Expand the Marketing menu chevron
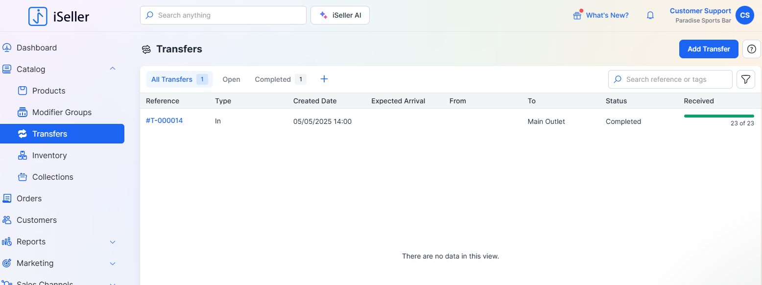The height and width of the screenshot is (285, 762). click(112, 263)
